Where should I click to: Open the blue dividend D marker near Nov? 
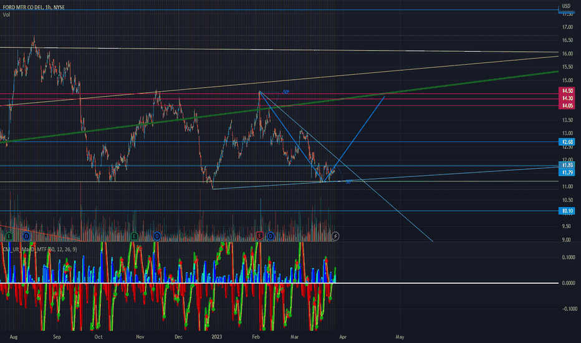tap(156, 236)
